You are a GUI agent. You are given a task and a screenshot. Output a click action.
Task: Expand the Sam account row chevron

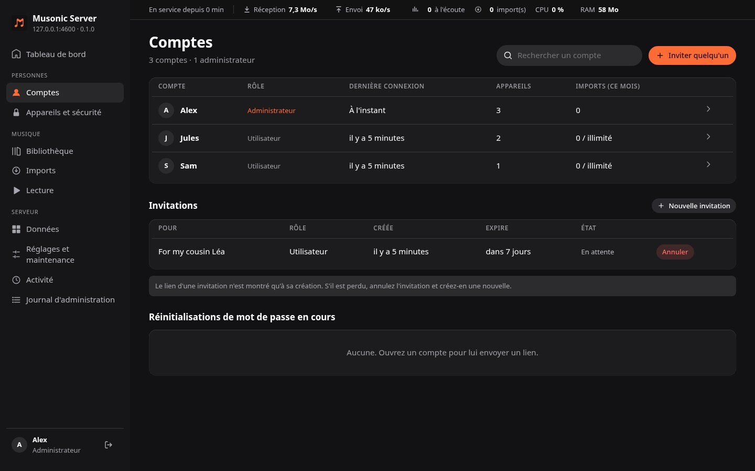point(708,165)
